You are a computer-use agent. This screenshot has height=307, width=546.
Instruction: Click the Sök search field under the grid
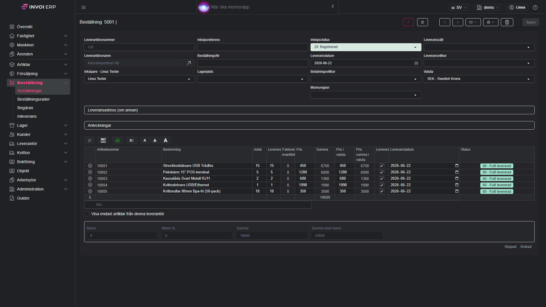click(x=198, y=205)
